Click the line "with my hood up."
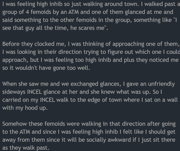Image resolution: width=180 pixels, height=151 pixels. 25,108
